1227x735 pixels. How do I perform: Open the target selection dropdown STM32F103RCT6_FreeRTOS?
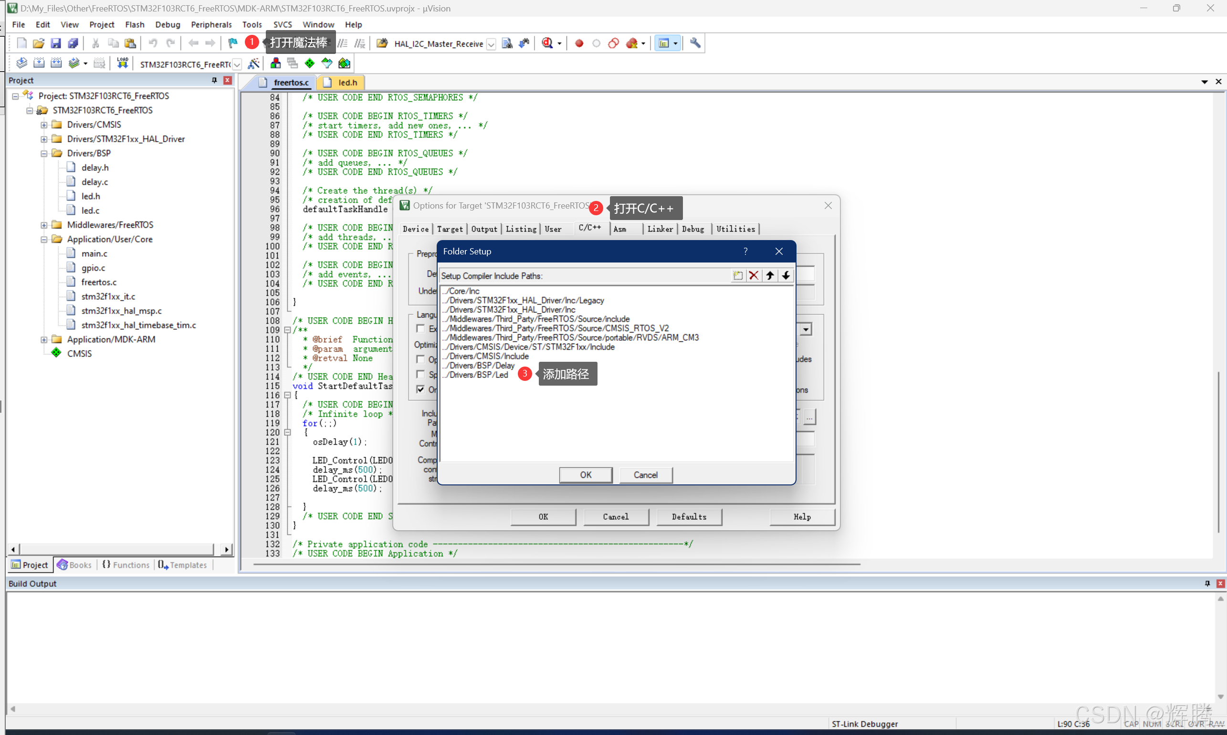(237, 64)
